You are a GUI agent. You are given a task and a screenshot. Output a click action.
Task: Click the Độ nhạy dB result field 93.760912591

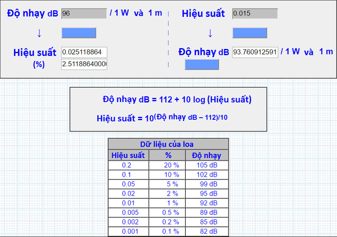point(255,52)
